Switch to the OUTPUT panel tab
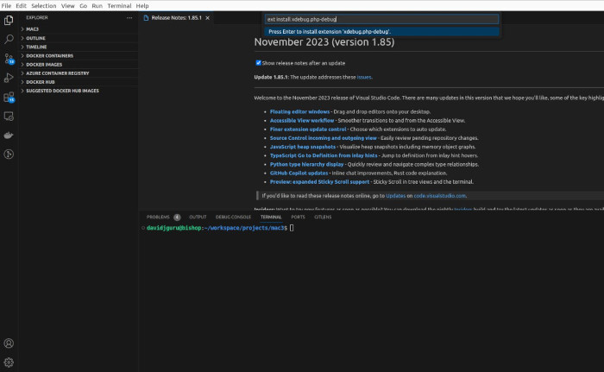Viewport: 604px width, 372px height. [x=198, y=217]
